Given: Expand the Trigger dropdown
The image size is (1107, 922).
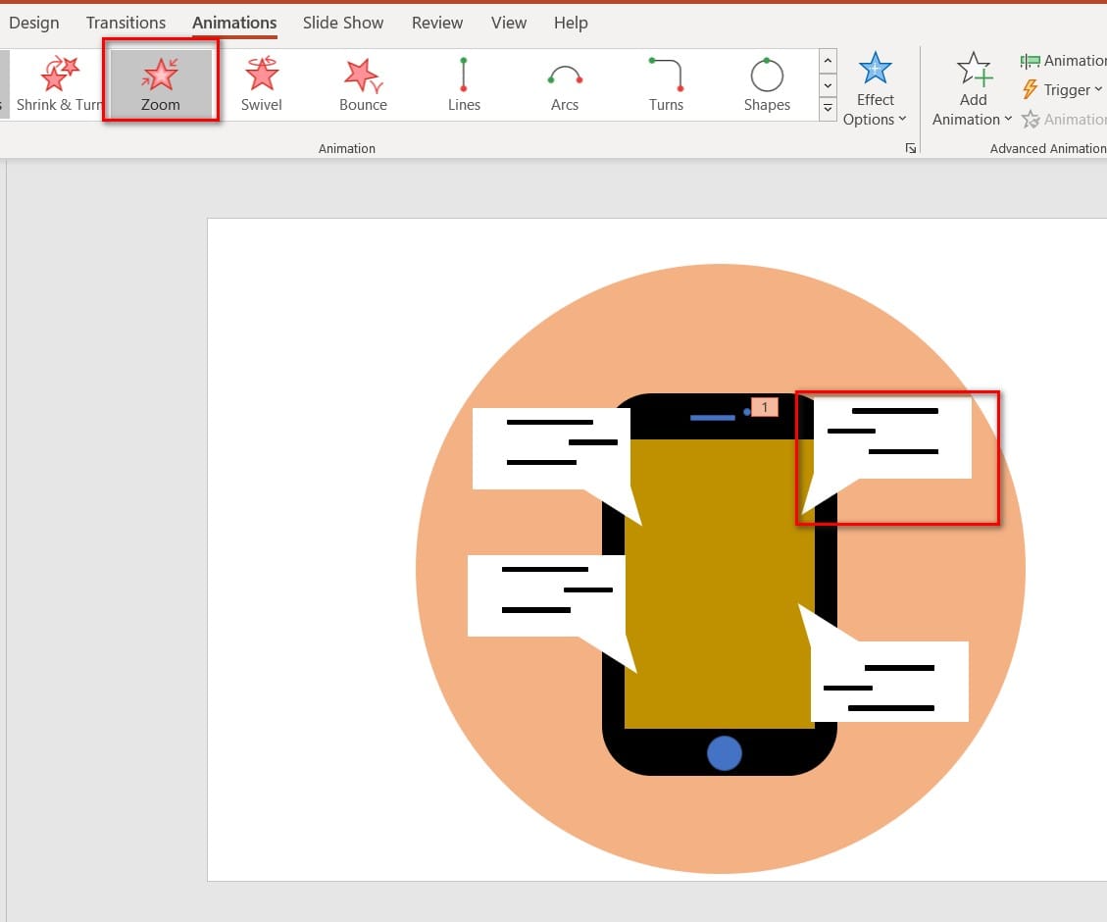Looking at the screenshot, I should point(1062,90).
